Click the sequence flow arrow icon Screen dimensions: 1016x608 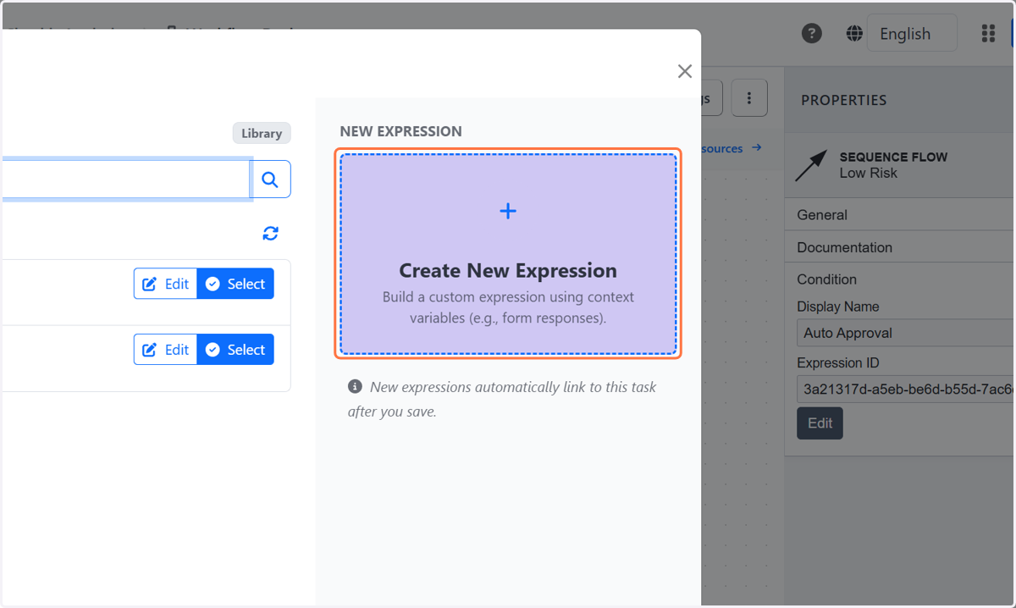[x=811, y=165]
